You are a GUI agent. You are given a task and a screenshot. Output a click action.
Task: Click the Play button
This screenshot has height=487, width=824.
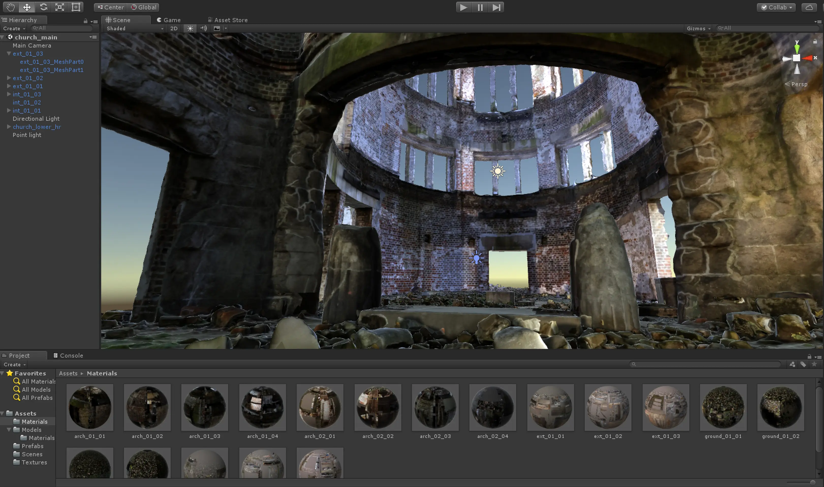pyautogui.click(x=464, y=7)
